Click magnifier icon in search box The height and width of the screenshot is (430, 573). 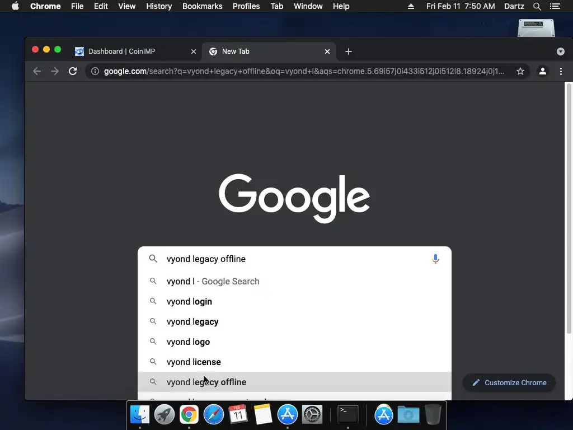pyautogui.click(x=153, y=259)
